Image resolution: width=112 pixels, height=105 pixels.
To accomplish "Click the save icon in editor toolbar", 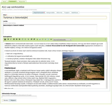I will tap(5, 39).
